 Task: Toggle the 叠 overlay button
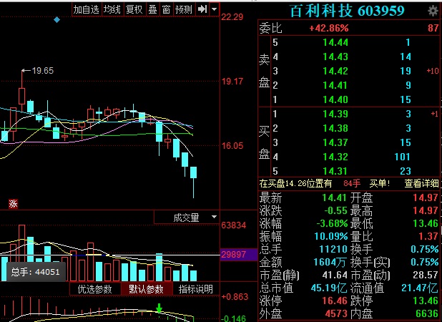click(152, 9)
